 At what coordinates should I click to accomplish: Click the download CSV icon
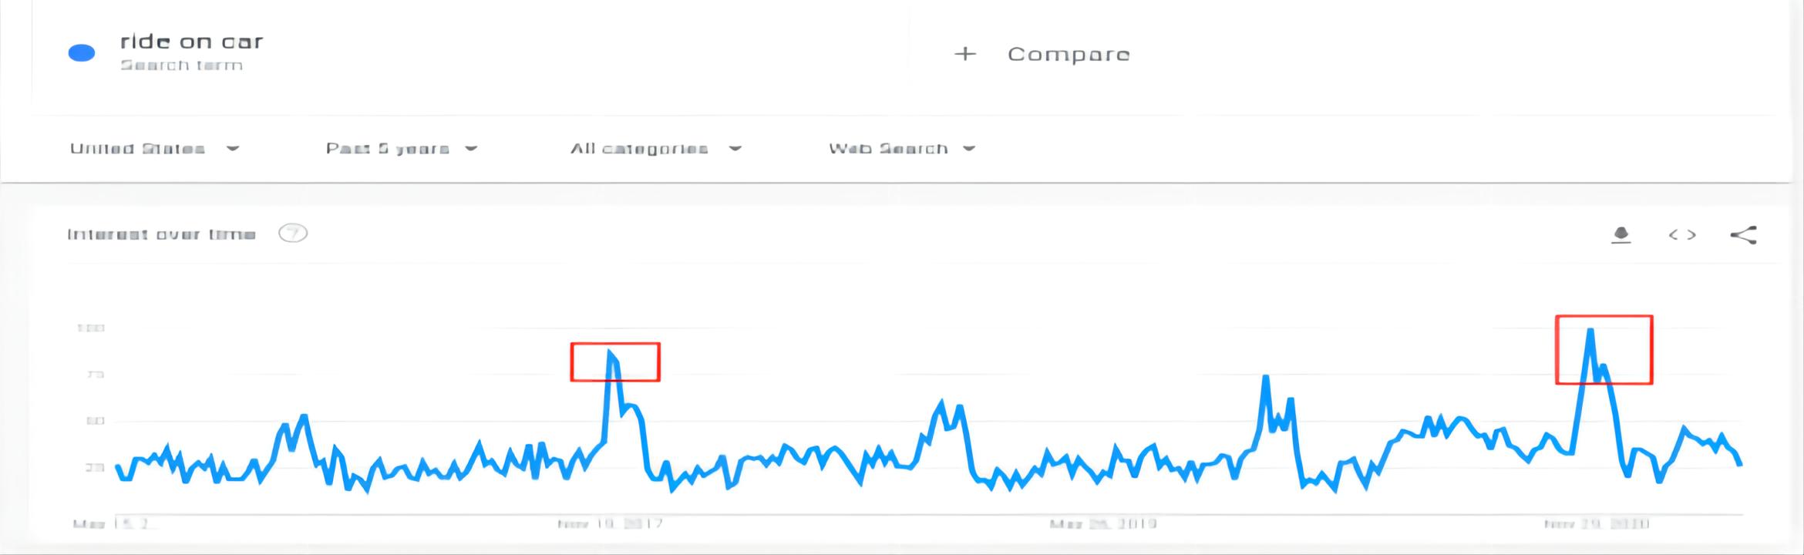pyautogui.click(x=1621, y=234)
